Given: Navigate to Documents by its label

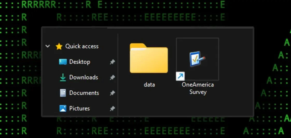Looking at the screenshot, I should coord(84,93).
